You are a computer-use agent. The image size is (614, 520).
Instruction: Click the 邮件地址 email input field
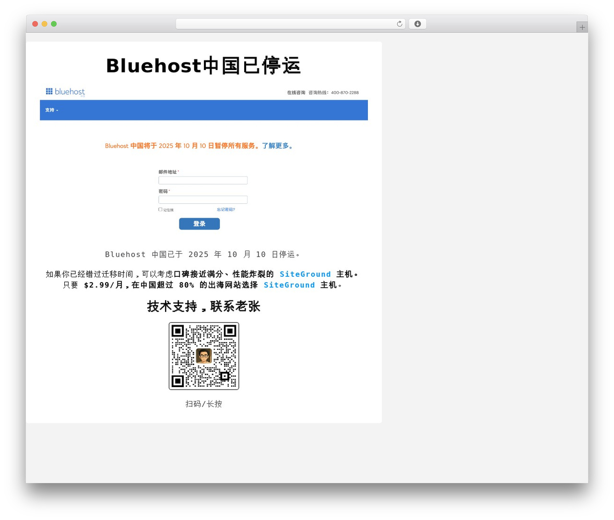point(203,180)
